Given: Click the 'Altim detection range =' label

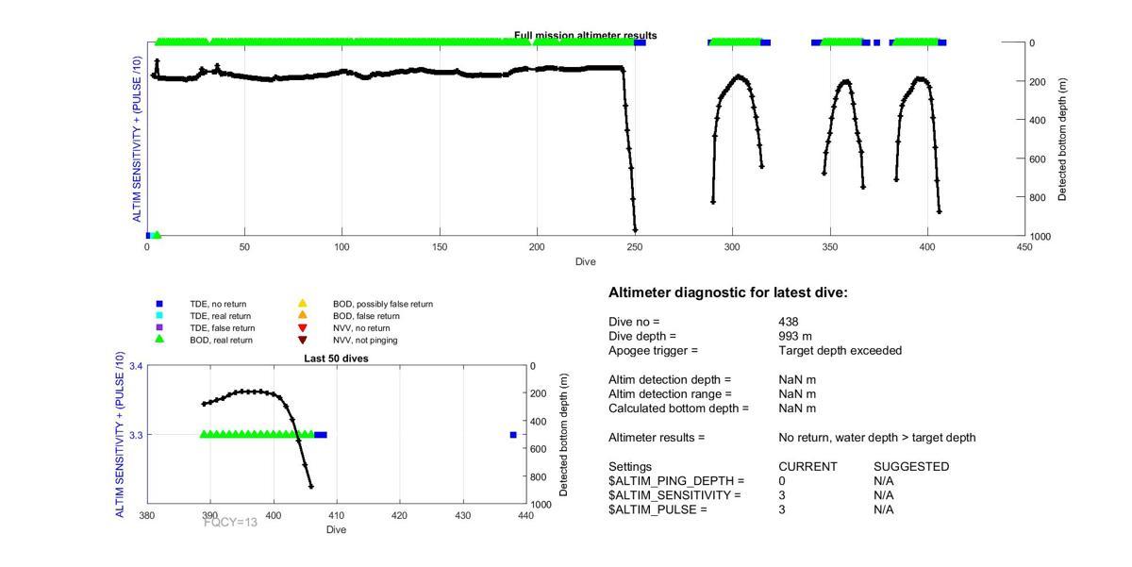Looking at the screenshot, I should click(x=670, y=393).
